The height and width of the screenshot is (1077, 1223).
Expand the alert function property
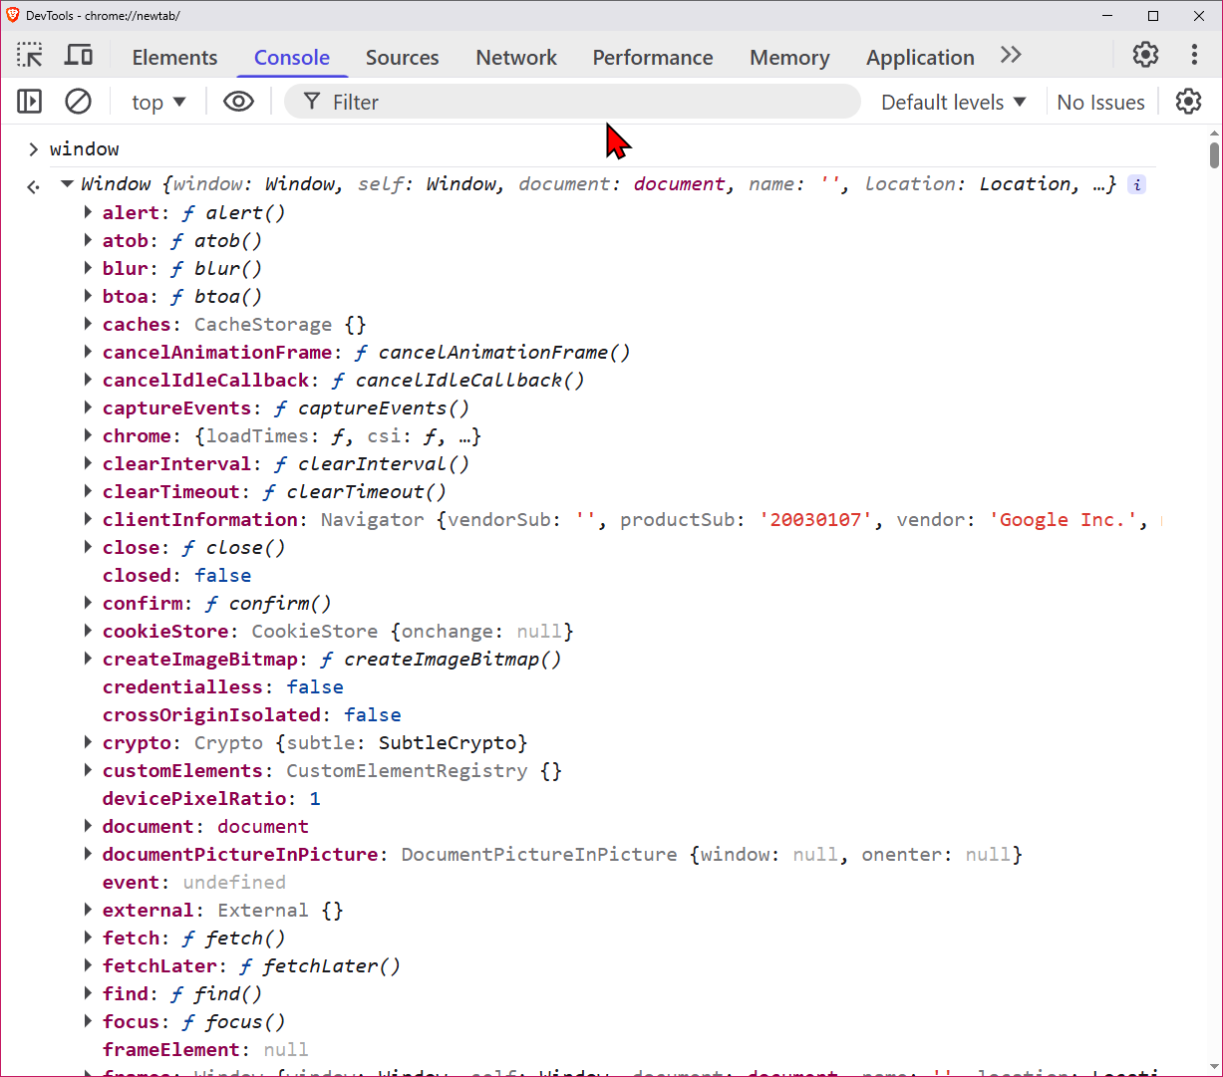pos(88,212)
